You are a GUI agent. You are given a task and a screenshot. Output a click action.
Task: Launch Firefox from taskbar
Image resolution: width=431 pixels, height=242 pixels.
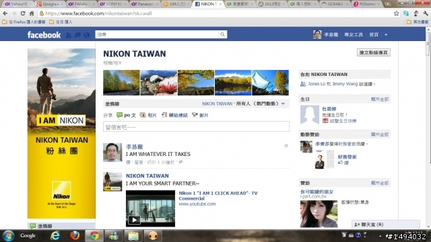75,236
